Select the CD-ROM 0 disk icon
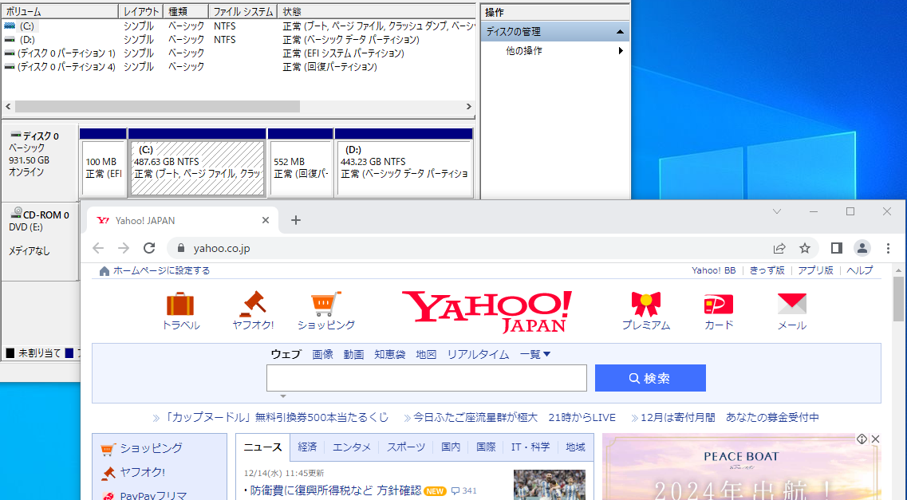The image size is (907, 500). pyautogui.click(x=16, y=213)
